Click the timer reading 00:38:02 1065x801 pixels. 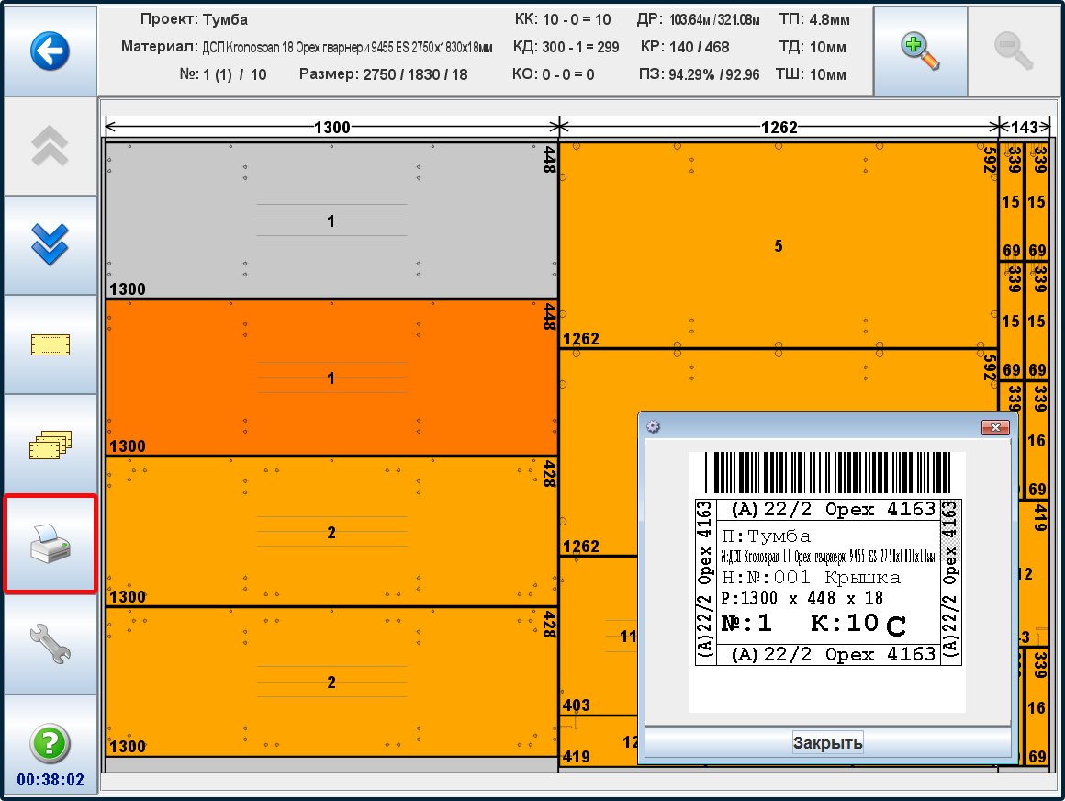click(50, 780)
